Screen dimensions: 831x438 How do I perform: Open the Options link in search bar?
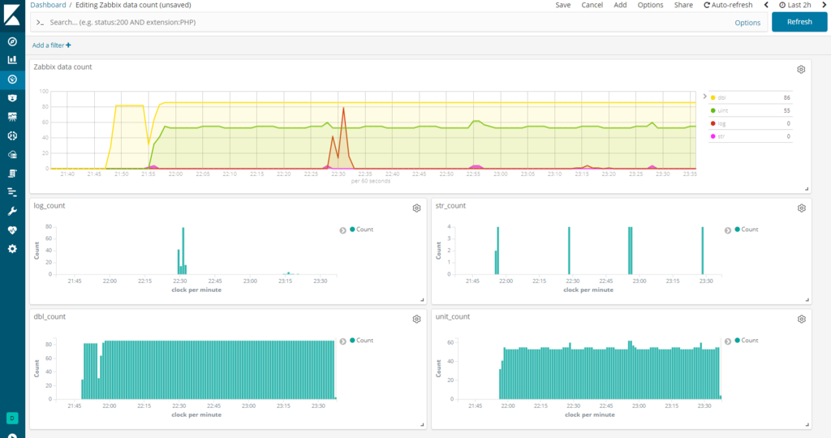pos(747,22)
